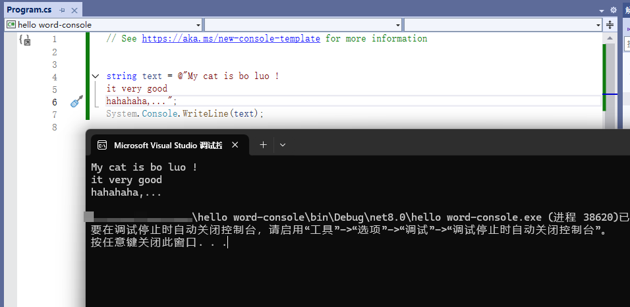Click the line number 8 in gutter
The height and width of the screenshot is (307, 630).
[x=55, y=127]
